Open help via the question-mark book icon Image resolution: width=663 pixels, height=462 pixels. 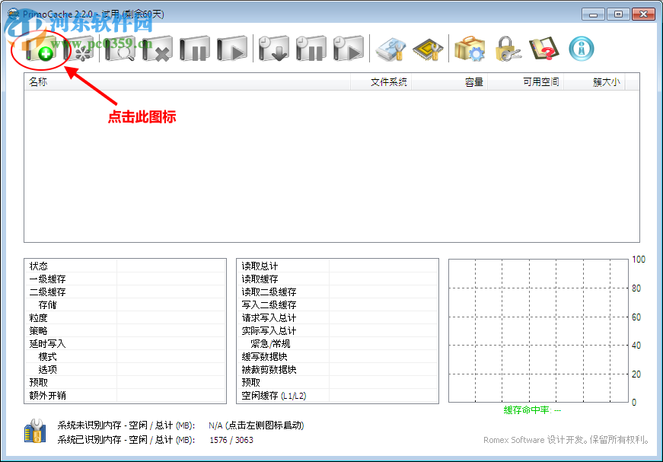pyautogui.click(x=547, y=48)
